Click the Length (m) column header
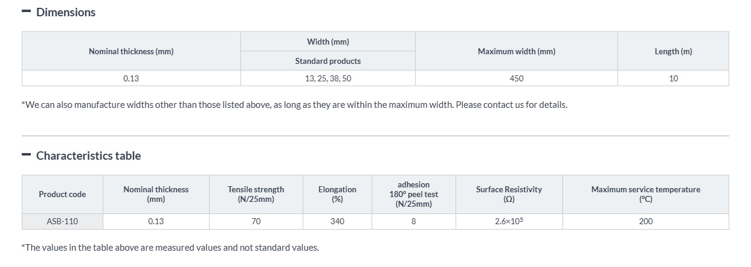751x267 pixels. click(673, 51)
